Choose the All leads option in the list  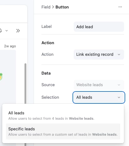pyautogui.click(x=63, y=116)
